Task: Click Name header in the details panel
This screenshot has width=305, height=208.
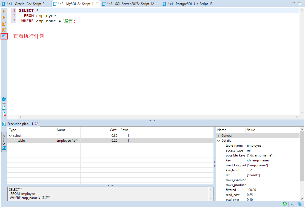Action: [x=231, y=130]
